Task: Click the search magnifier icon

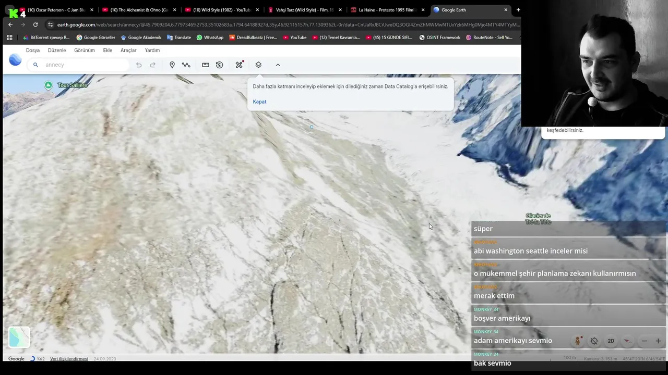Action: coord(35,65)
